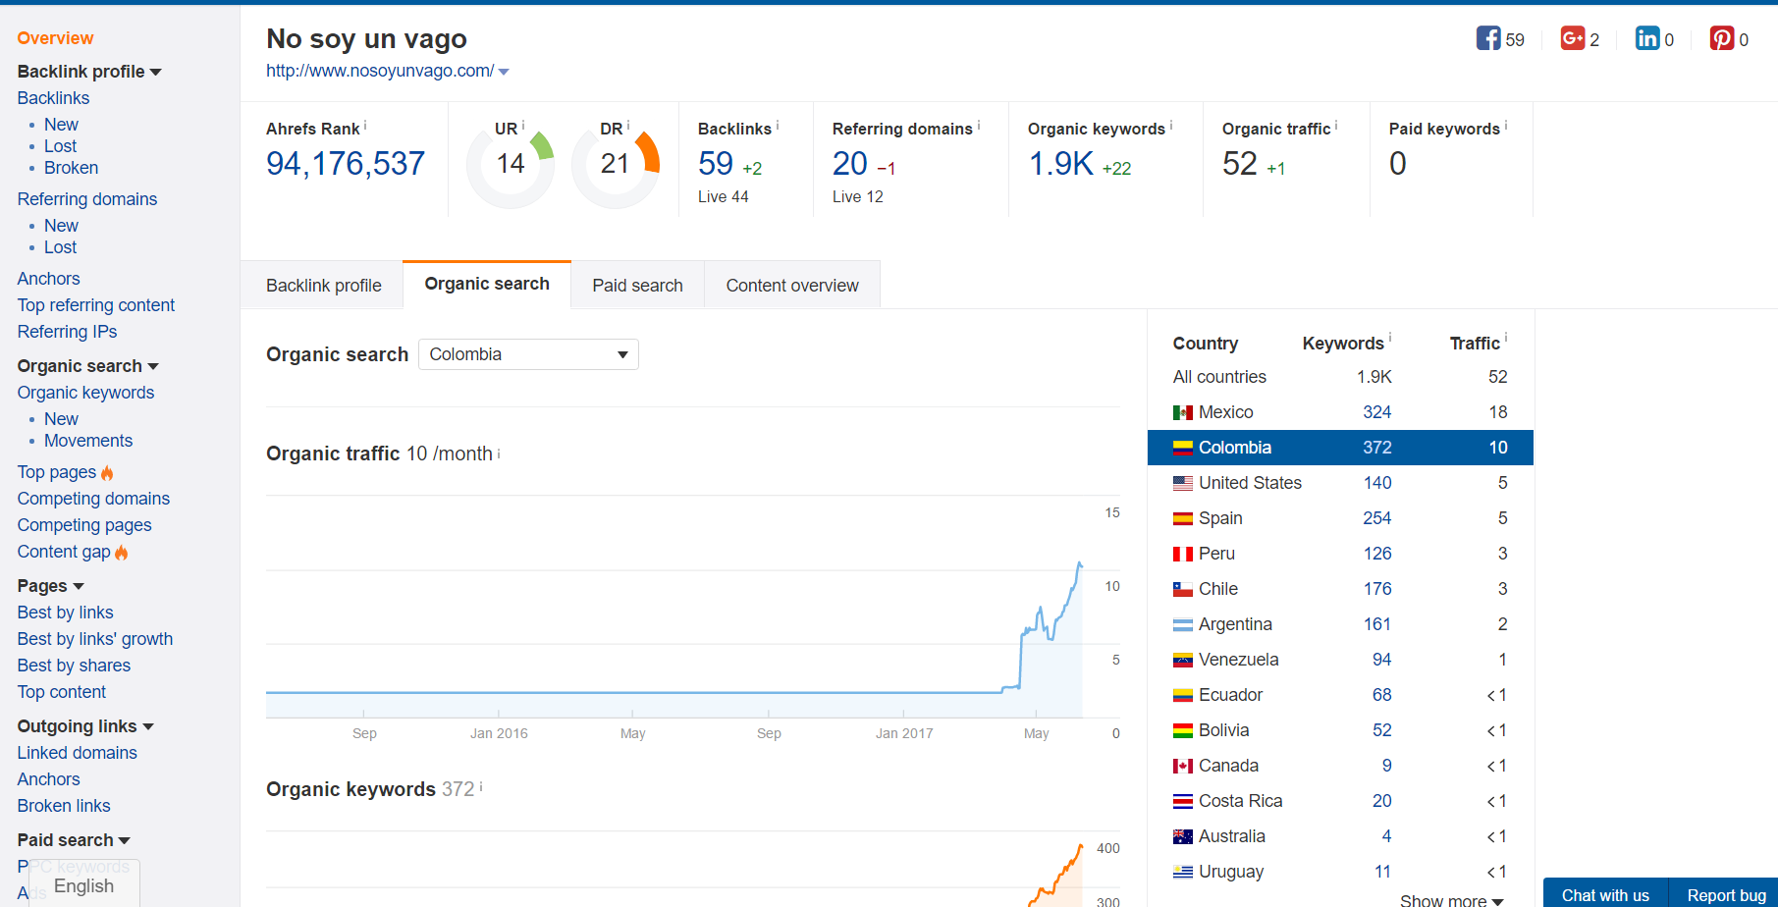Switch to the Paid search tab
Viewport: 1778px width, 907px height.
[x=637, y=286]
